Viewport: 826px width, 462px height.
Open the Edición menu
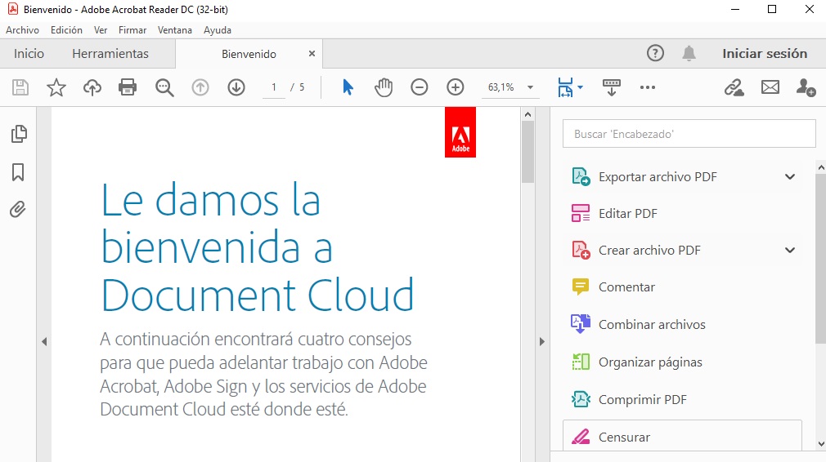click(66, 30)
